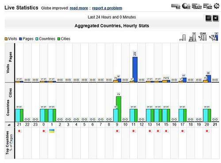This screenshot has width=221, height=163.
Task: Click the Japan flag under hour 15
Action: (x=166, y=131)
